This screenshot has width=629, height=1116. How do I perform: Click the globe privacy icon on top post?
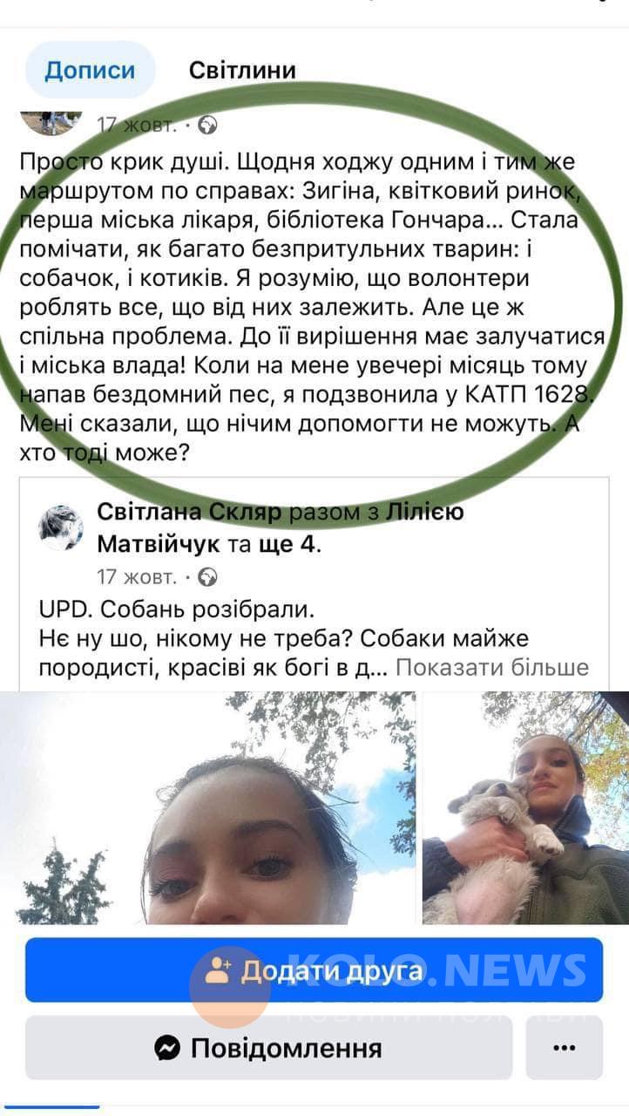tap(207, 125)
